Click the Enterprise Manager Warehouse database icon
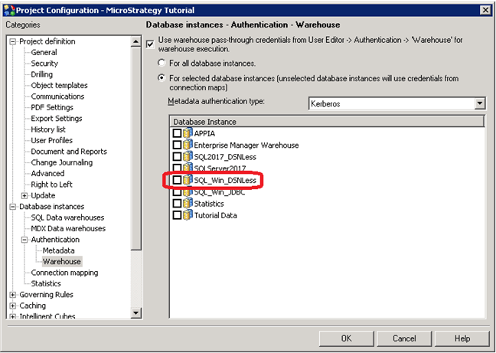The height and width of the screenshot is (353, 496). click(188, 145)
